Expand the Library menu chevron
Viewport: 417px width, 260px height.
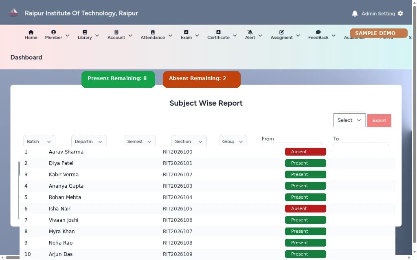click(97, 35)
